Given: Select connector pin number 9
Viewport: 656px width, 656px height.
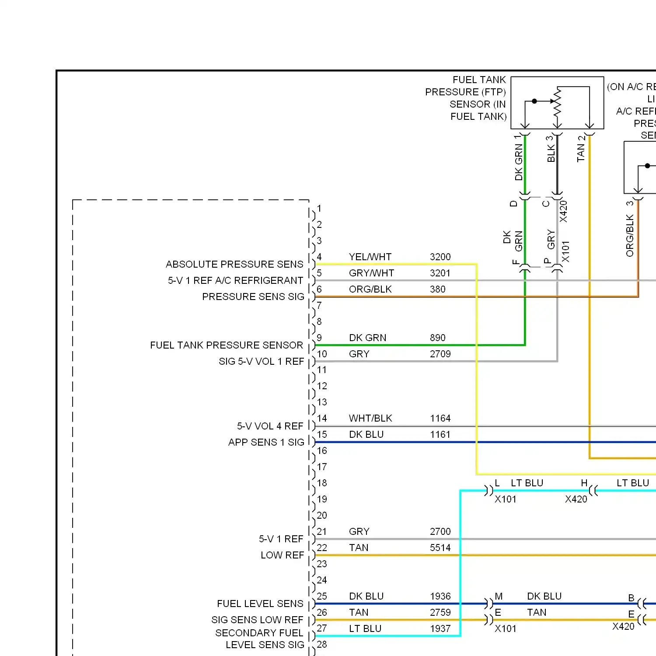Looking at the screenshot, I should [319, 338].
